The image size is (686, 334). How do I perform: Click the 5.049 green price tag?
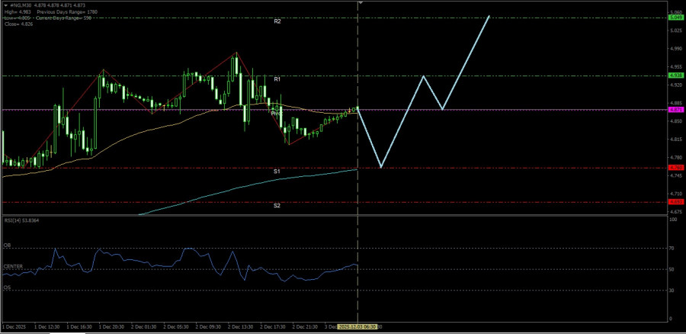[x=676, y=18]
